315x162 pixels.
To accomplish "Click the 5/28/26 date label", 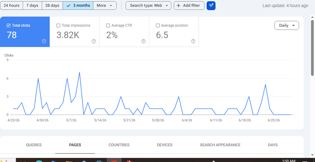I will (158, 120).
